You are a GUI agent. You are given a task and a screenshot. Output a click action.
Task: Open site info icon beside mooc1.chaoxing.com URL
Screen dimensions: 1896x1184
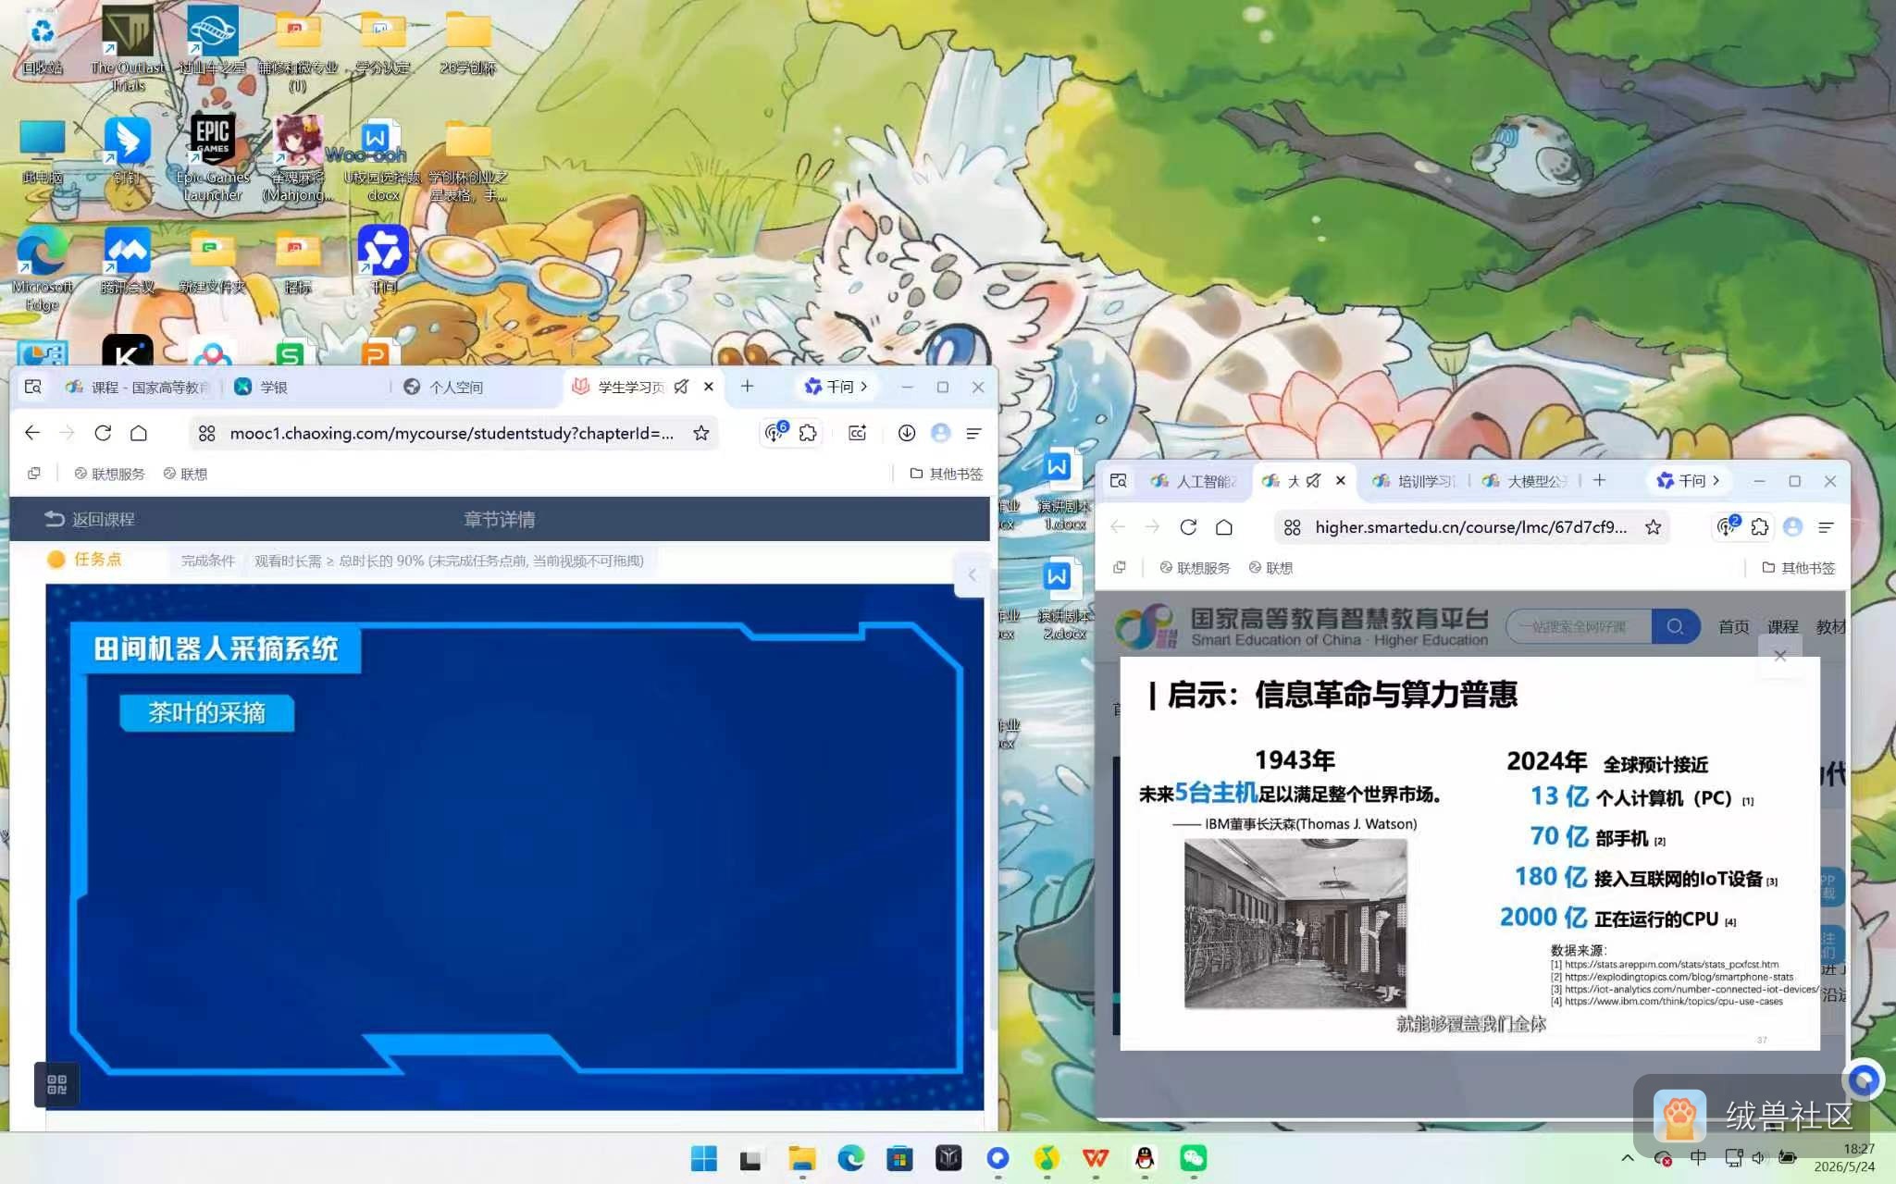pos(207,433)
